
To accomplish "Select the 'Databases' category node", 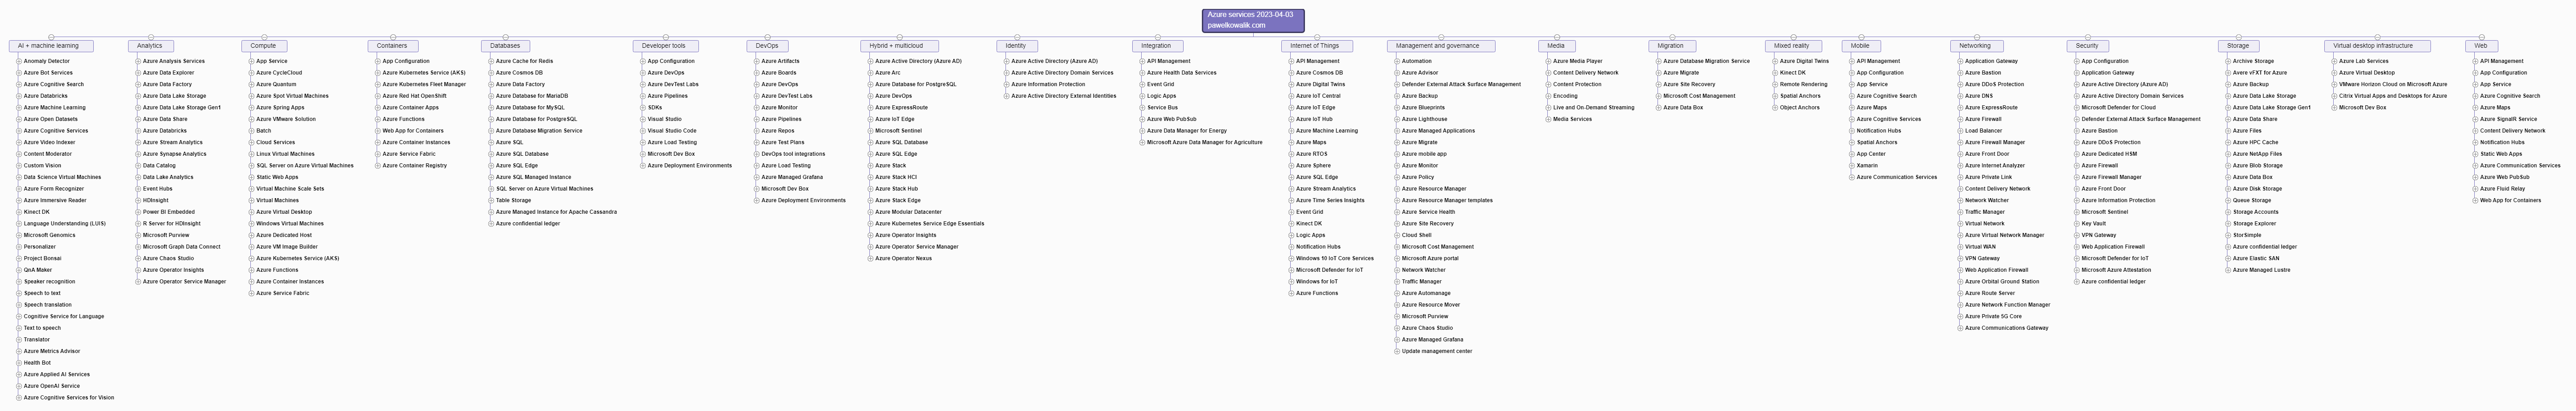I will click(505, 46).
